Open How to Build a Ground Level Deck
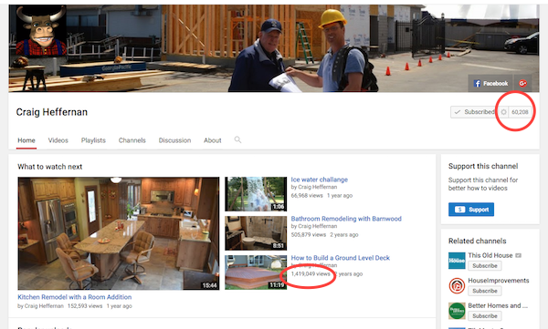The width and height of the screenshot is (548, 329). (x=341, y=258)
